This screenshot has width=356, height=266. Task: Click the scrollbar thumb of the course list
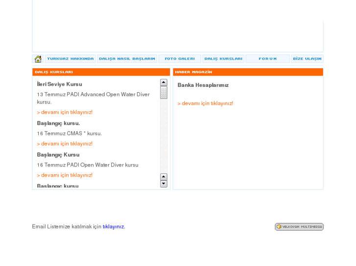[164, 92]
